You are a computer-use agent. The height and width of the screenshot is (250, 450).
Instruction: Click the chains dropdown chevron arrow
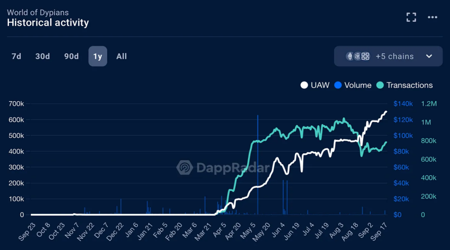click(429, 56)
